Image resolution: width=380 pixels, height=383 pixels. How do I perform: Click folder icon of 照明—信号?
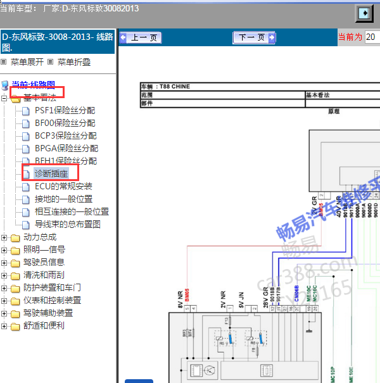15,251
